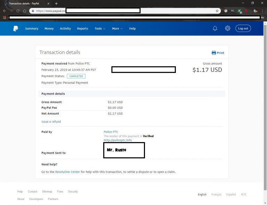Open the Activity tab
The image size is (267, 205).
point(65,28)
